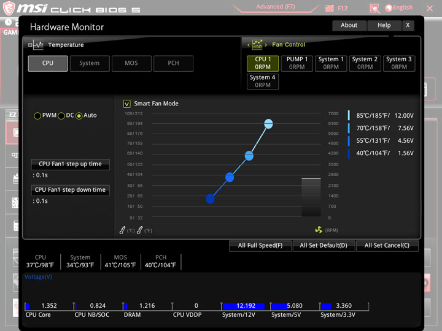Click the All Set Cancel(C) button

point(387,246)
